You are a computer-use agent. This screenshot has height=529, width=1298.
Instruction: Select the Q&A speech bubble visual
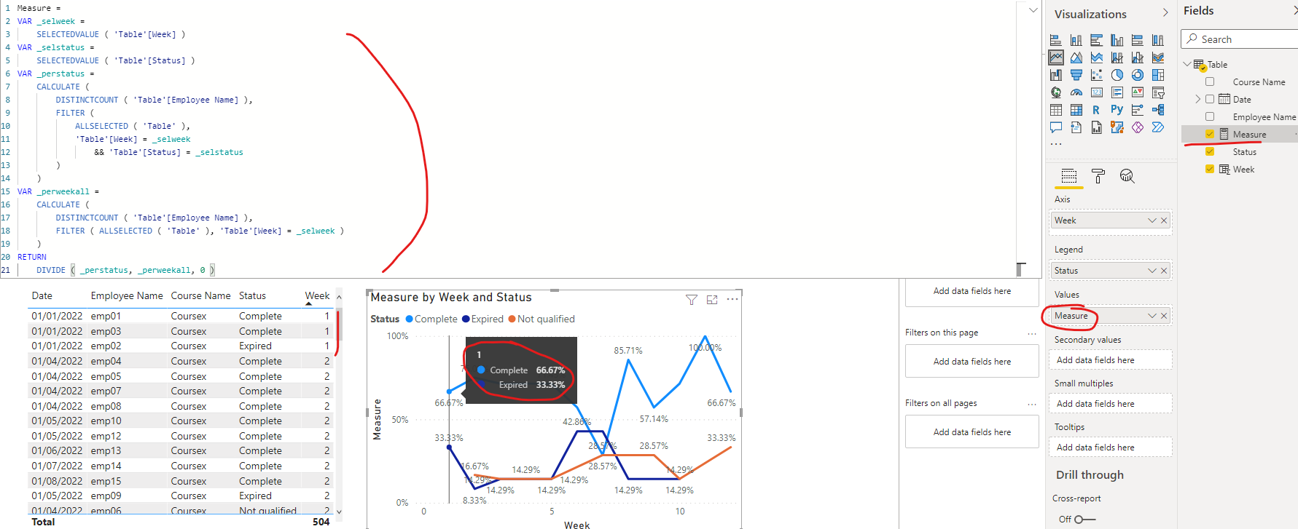click(1055, 127)
